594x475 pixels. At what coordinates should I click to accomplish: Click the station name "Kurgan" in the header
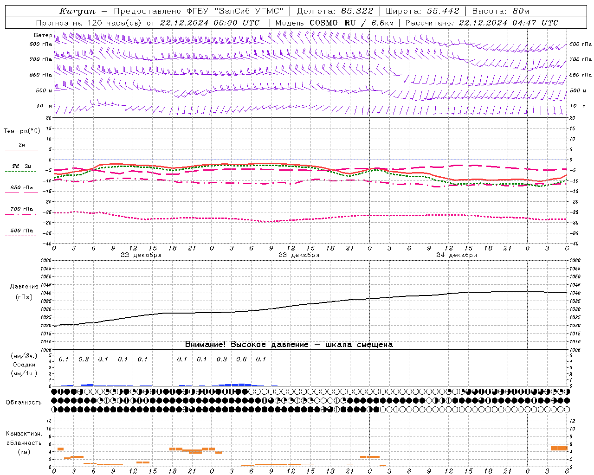77,11
